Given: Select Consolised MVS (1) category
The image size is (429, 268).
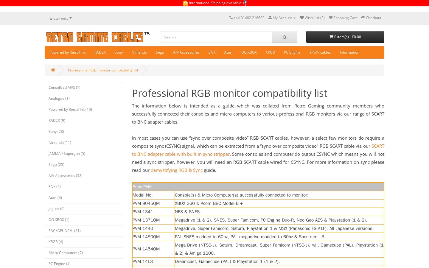Looking at the screenshot, I should (84, 88).
